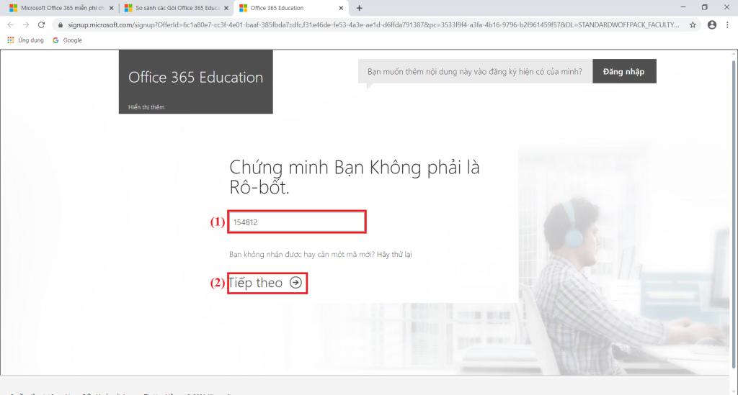Reload the current page
The image size is (738, 395).
(x=41, y=25)
